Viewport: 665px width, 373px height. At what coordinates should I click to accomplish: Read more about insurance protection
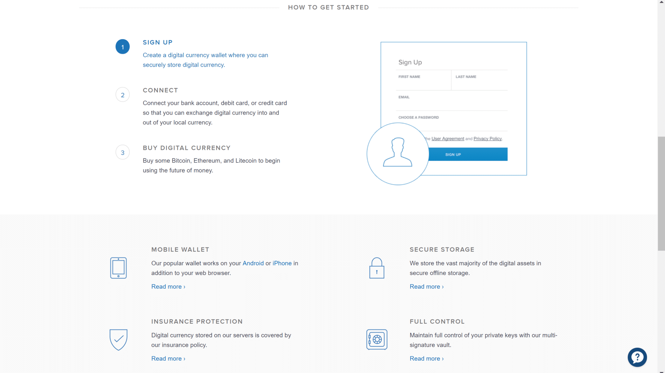pyautogui.click(x=168, y=358)
